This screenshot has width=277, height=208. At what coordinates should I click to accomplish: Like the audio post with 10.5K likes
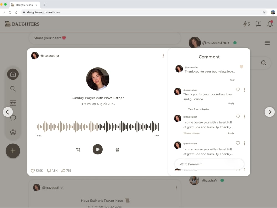click(x=33, y=171)
